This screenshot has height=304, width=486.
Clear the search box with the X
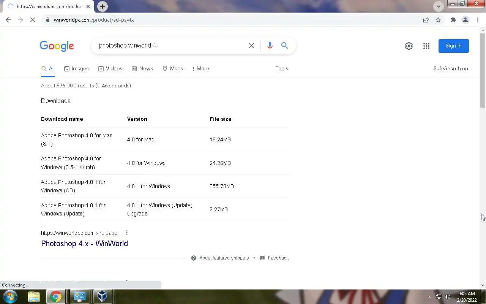[251, 46]
